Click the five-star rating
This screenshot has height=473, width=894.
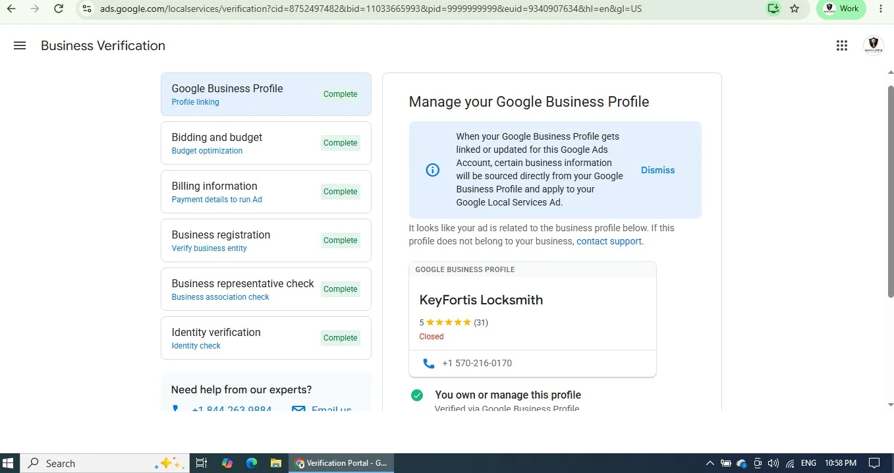coord(449,323)
